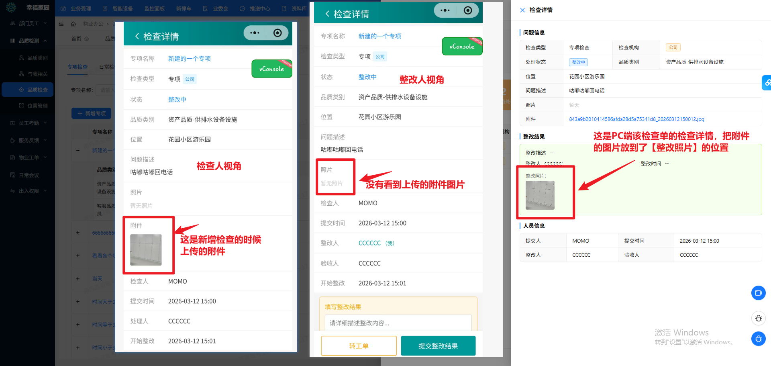771x366 pixels.
Task: Click the white bug icon floating button
Action: click(x=758, y=319)
